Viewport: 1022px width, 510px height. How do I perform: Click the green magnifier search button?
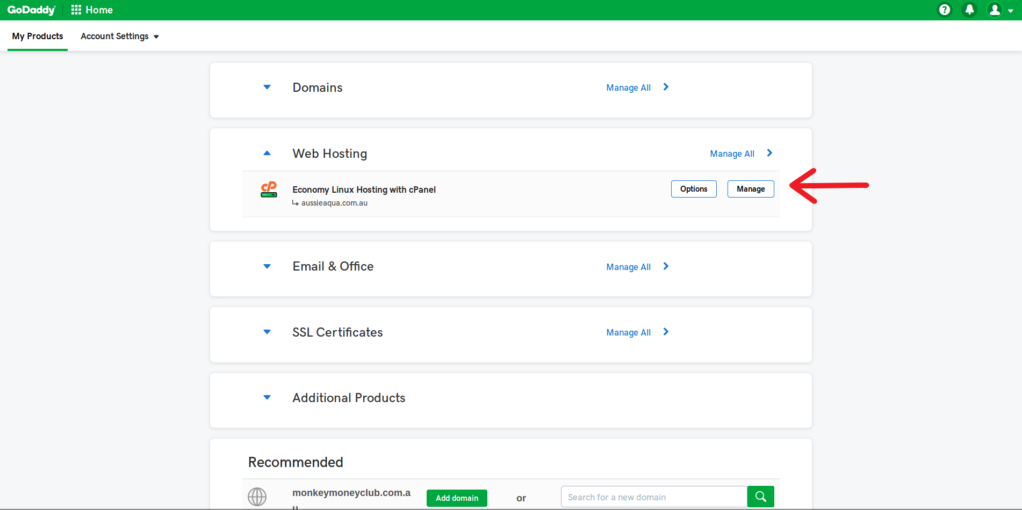(760, 497)
